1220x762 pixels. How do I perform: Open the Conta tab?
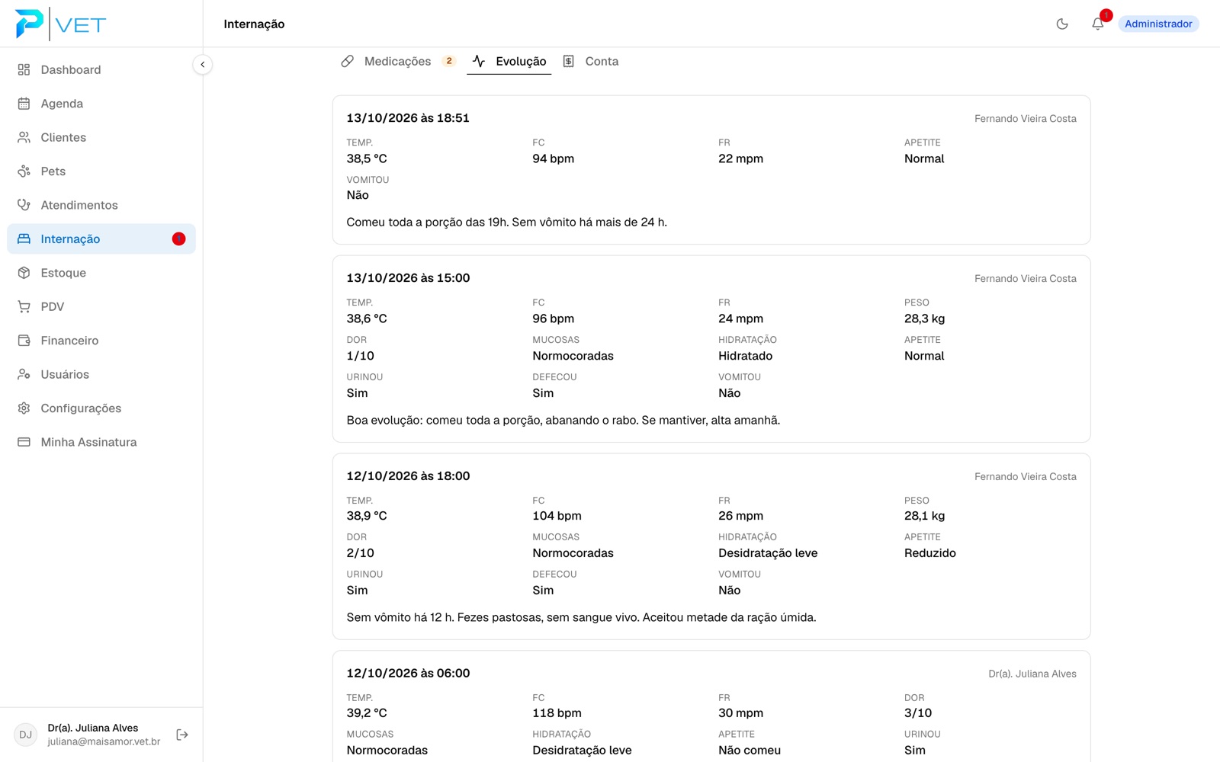tap(591, 61)
